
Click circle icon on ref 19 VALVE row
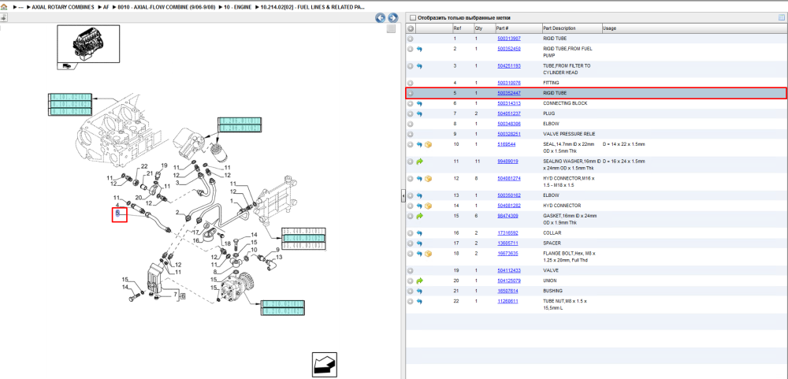pyautogui.click(x=410, y=270)
